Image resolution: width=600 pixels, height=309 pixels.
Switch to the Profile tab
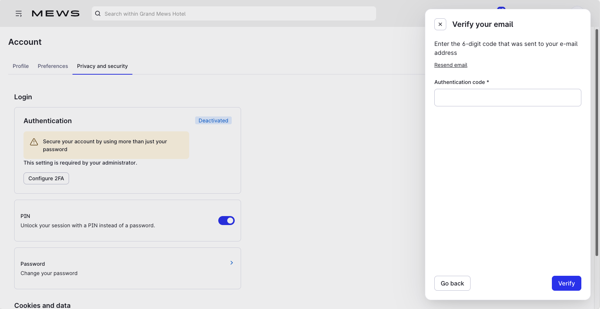click(x=21, y=66)
